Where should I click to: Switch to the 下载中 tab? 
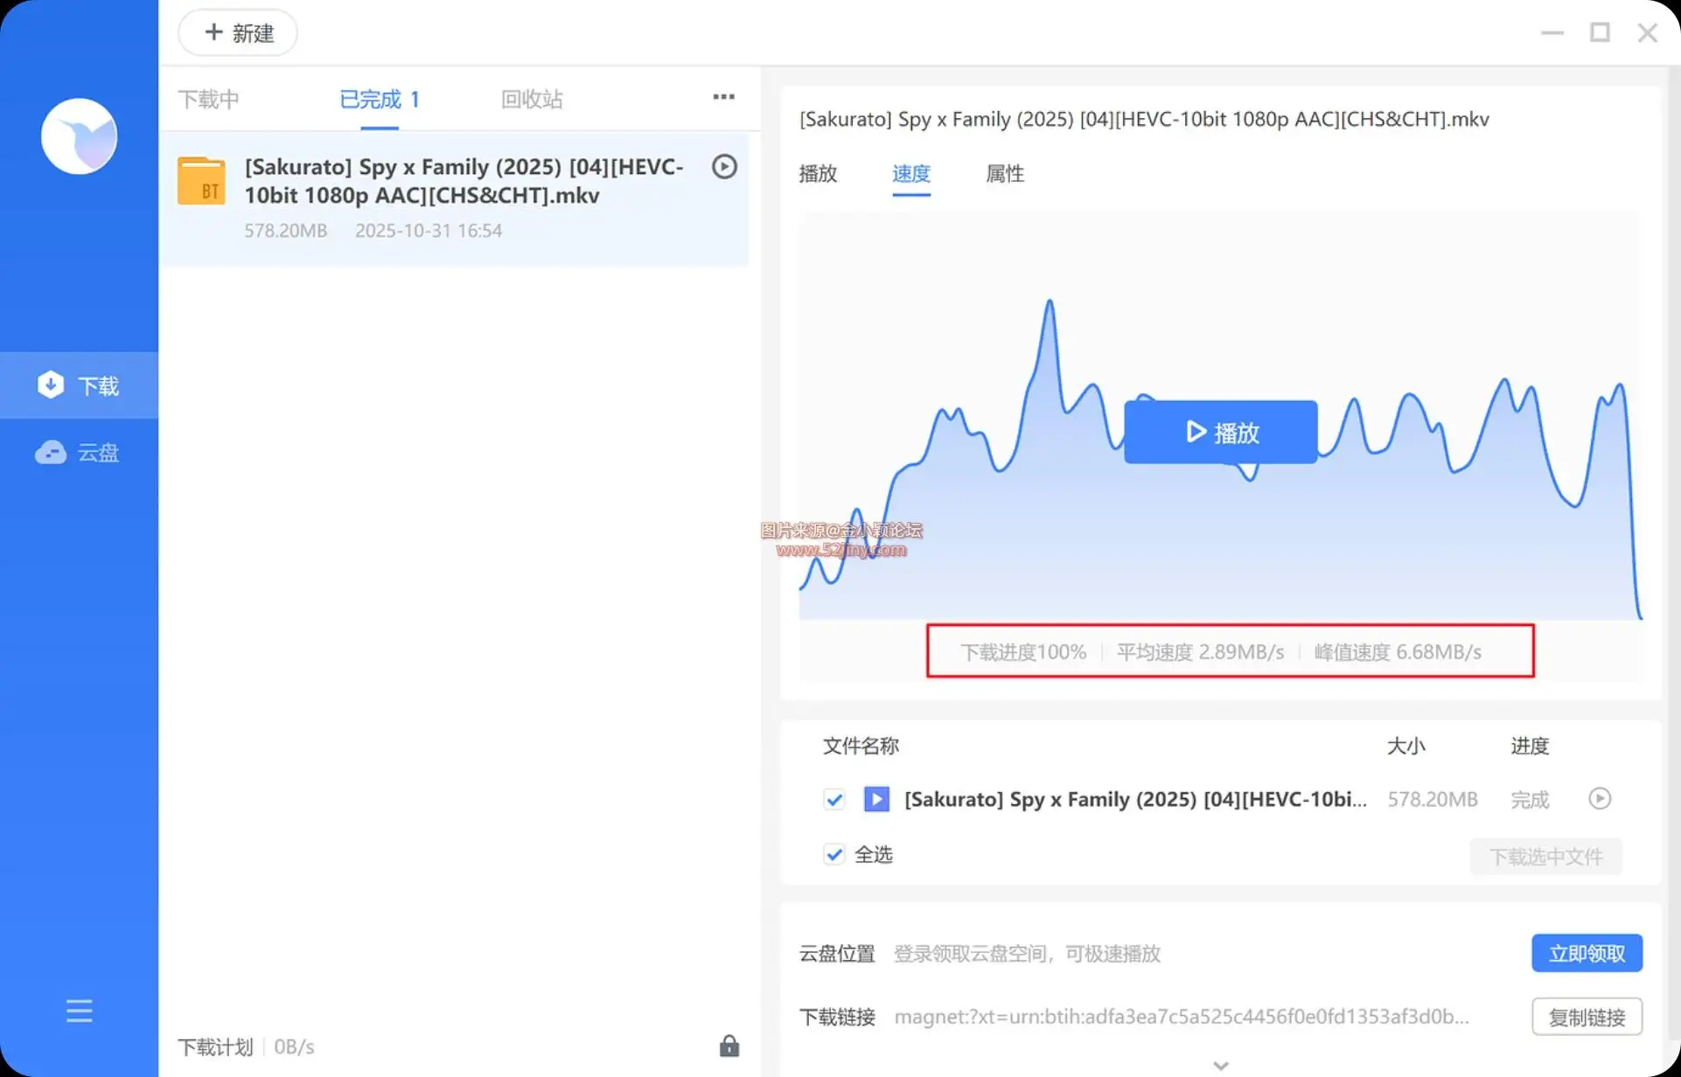point(208,99)
